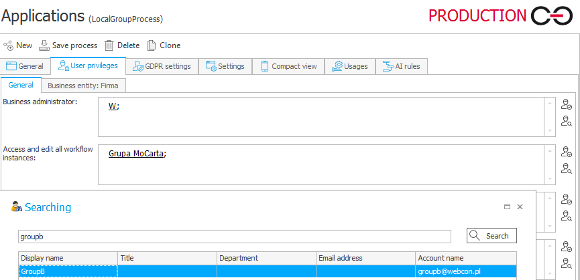Sort results by Department column

(266, 258)
